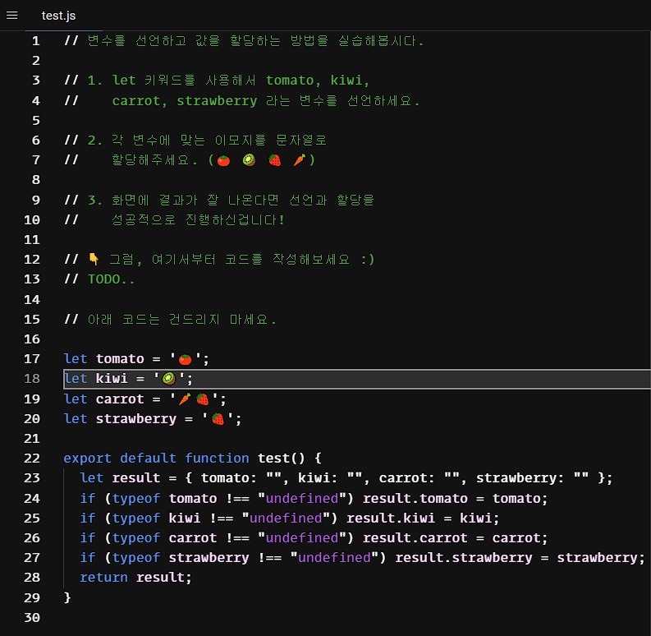Click the 'export' keyword on line 22

tap(87, 458)
